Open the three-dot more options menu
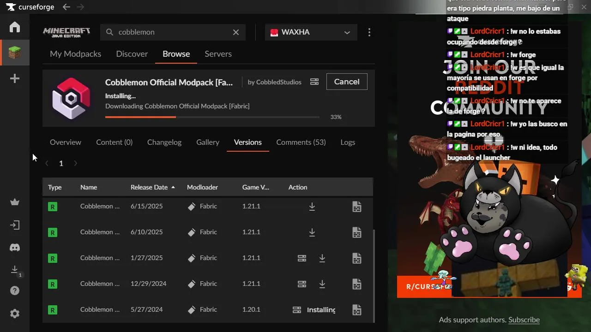Image resolution: width=591 pixels, height=332 pixels. coord(369,32)
